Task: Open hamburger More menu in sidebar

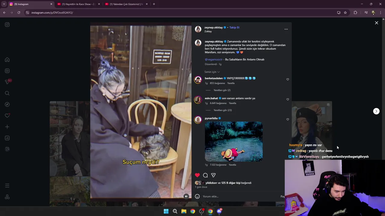Action: [x=7, y=186]
